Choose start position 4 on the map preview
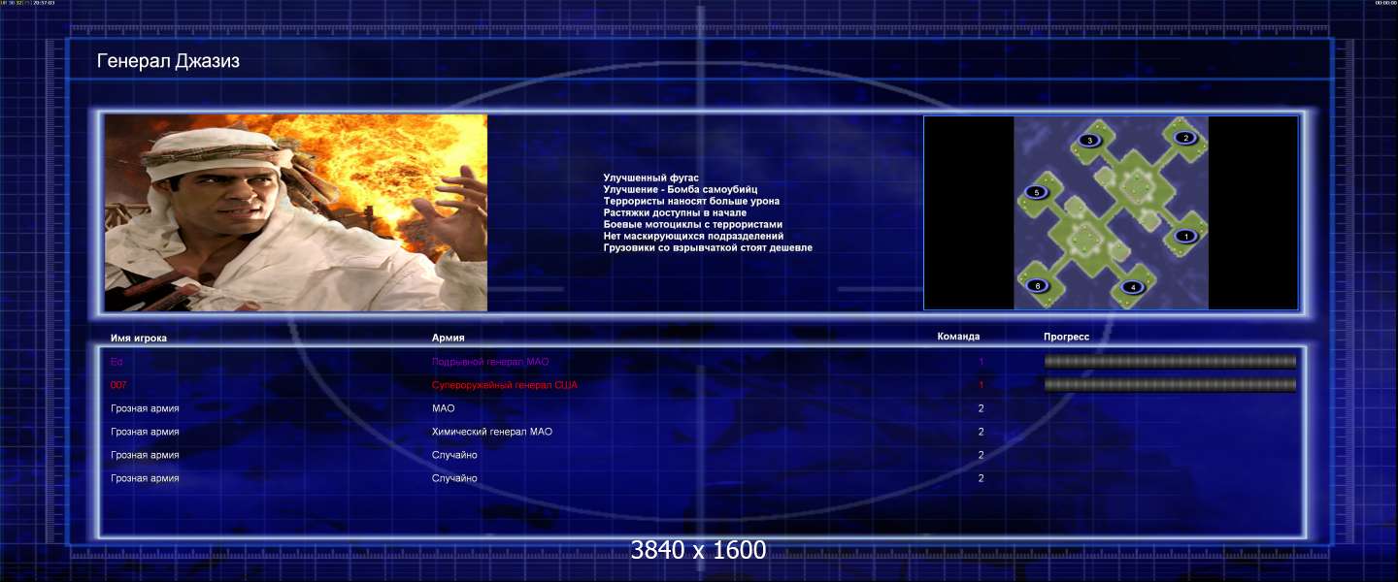This screenshot has height=582, width=1398. click(x=1130, y=287)
